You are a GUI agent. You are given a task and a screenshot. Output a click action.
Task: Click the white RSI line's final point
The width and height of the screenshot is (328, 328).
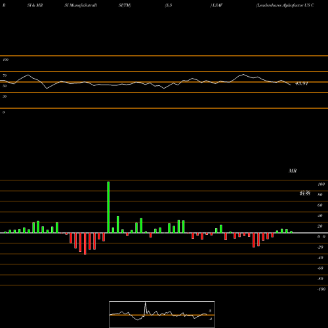tap(291, 85)
